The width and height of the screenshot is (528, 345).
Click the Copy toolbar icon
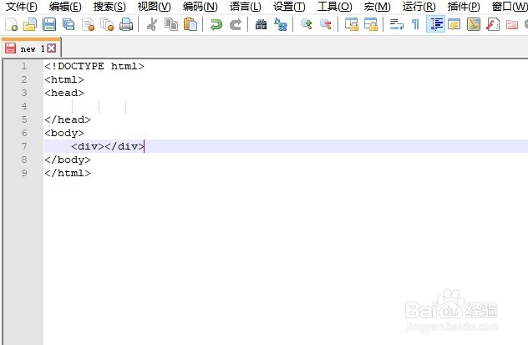[171, 24]
